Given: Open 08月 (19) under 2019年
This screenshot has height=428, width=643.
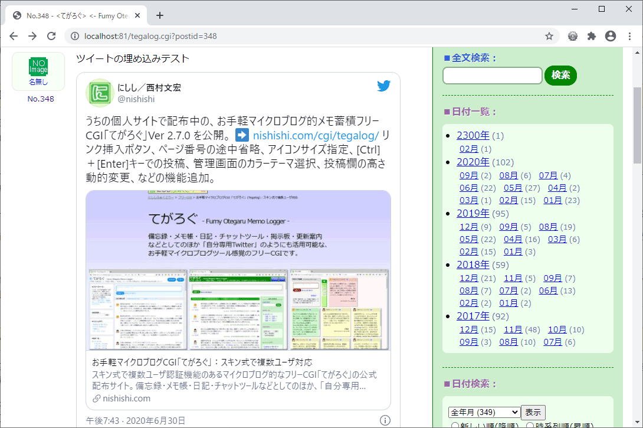Looking at the screenshot, I should 548,227.
